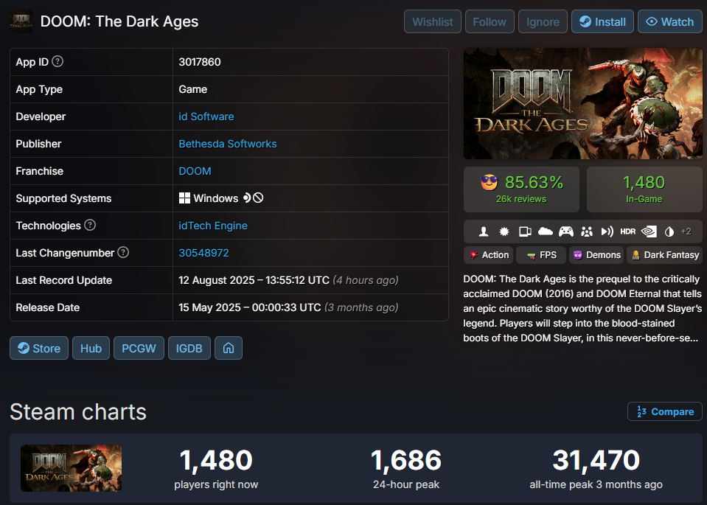Click the controller support gamepad icon
707x505 pixels.
coord(566,231)
